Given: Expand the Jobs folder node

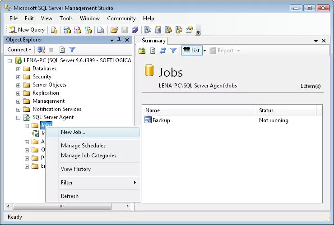Looking at the screenshot, I should tap(27, 126).
